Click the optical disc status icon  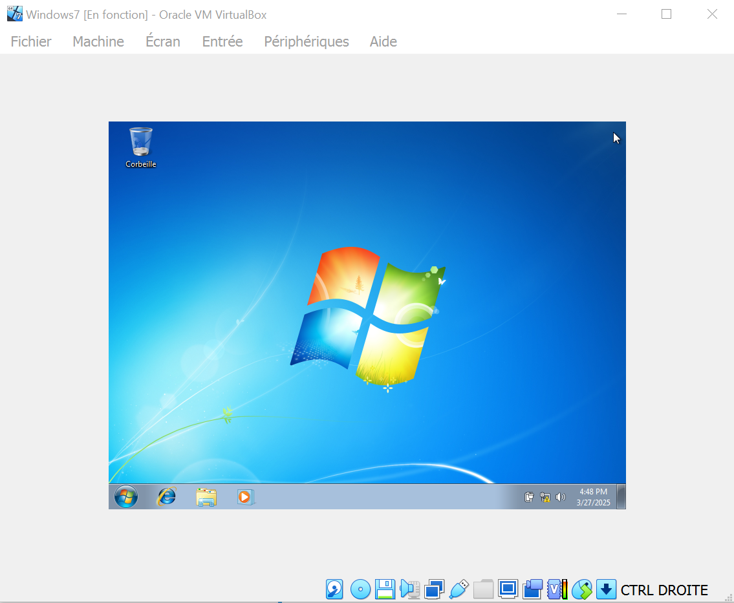click(x=360, y=589)
